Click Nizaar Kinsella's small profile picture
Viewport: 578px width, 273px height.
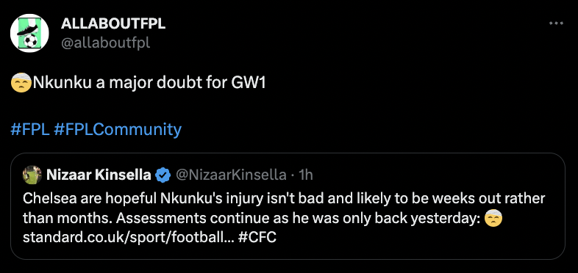32,175
